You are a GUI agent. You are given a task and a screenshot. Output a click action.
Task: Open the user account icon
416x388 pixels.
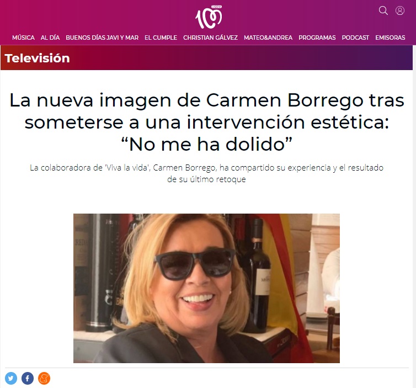400,10
